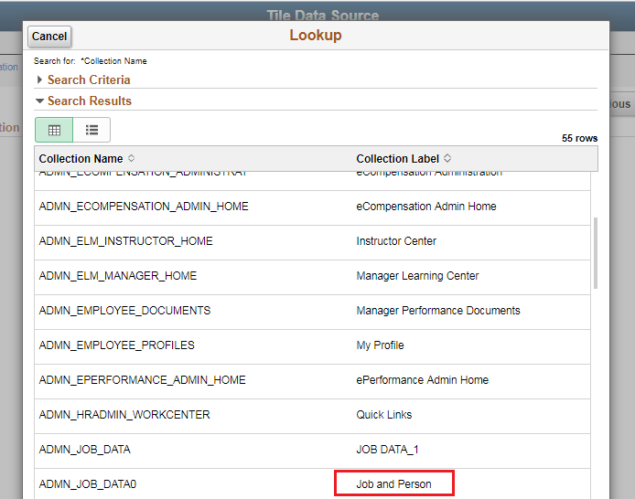
Task: Click the results list vertical scrollbar
Action: point(596,251)
